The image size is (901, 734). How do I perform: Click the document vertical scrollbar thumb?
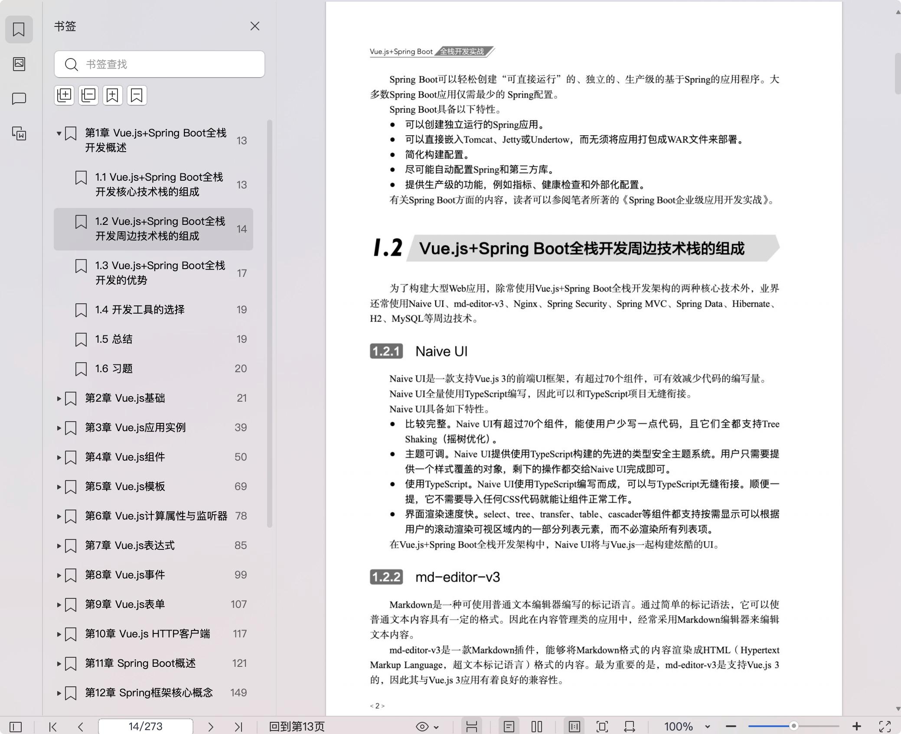point(898,74)
